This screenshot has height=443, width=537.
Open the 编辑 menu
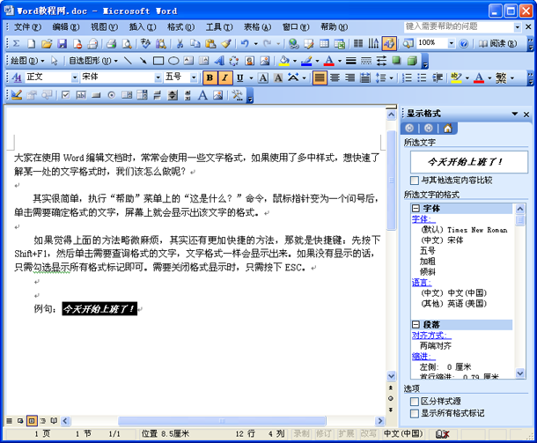(x=66, y=26)
